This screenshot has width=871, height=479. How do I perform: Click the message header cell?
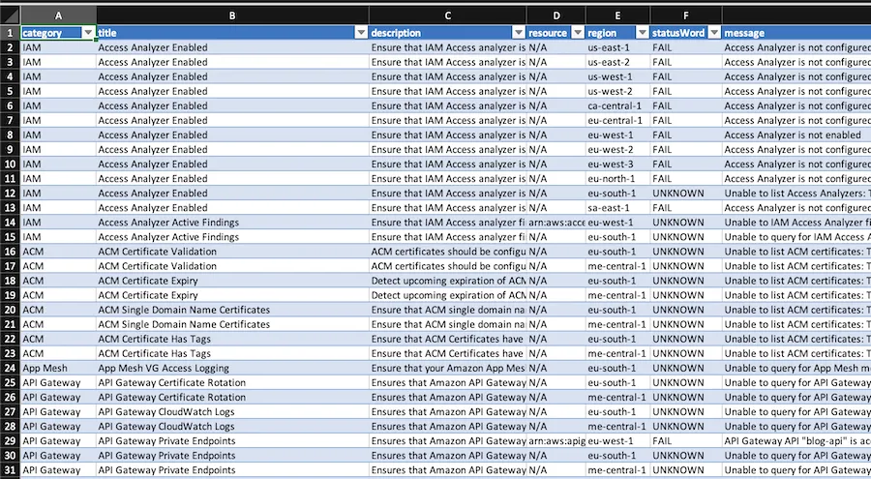click(796, 33)
